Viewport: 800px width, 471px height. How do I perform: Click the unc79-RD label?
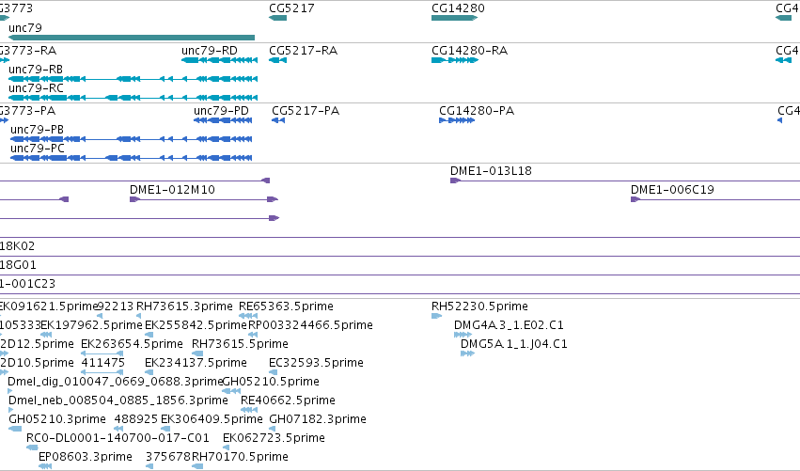coord(210,51)
